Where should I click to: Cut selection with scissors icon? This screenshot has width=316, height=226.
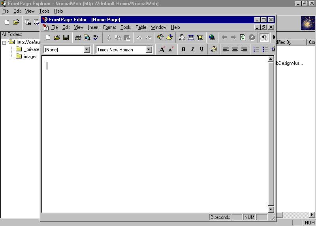click(x=109, y=38)
